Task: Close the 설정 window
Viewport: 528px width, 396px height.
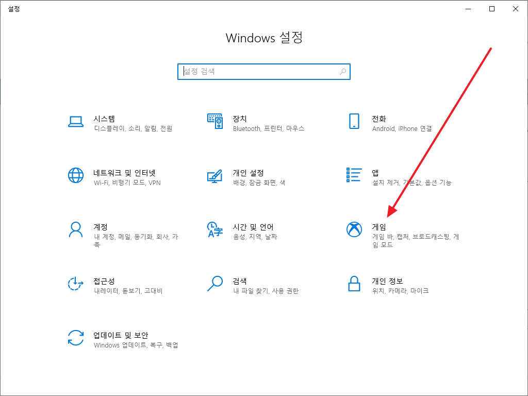Action: click(x=515, y=9)
